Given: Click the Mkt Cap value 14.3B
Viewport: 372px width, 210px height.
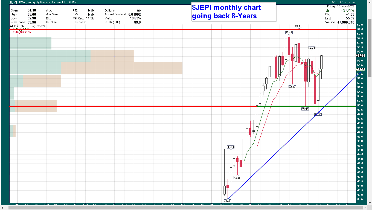Looking at the screenshot, I should coord(90,18).
